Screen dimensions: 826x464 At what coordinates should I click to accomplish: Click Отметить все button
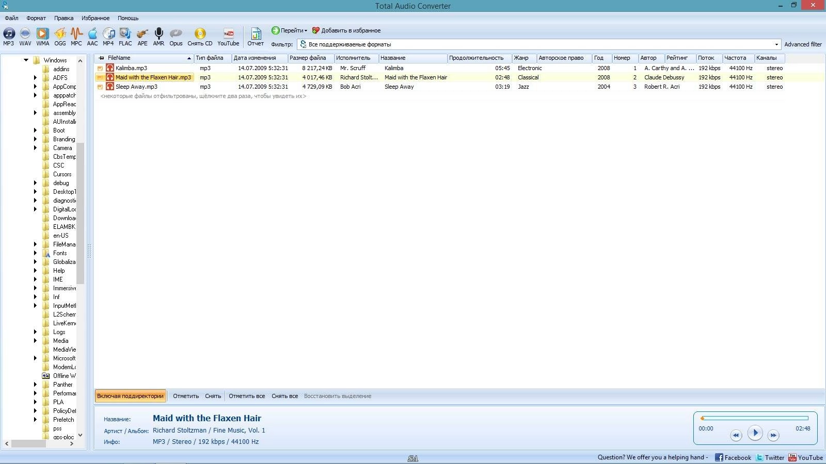[x=247, y=396]
